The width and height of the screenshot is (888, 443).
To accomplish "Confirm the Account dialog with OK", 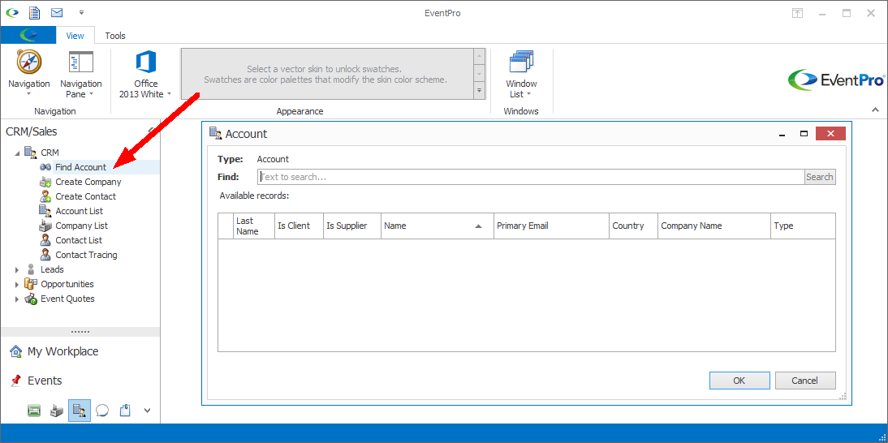I will pos(739,381).
